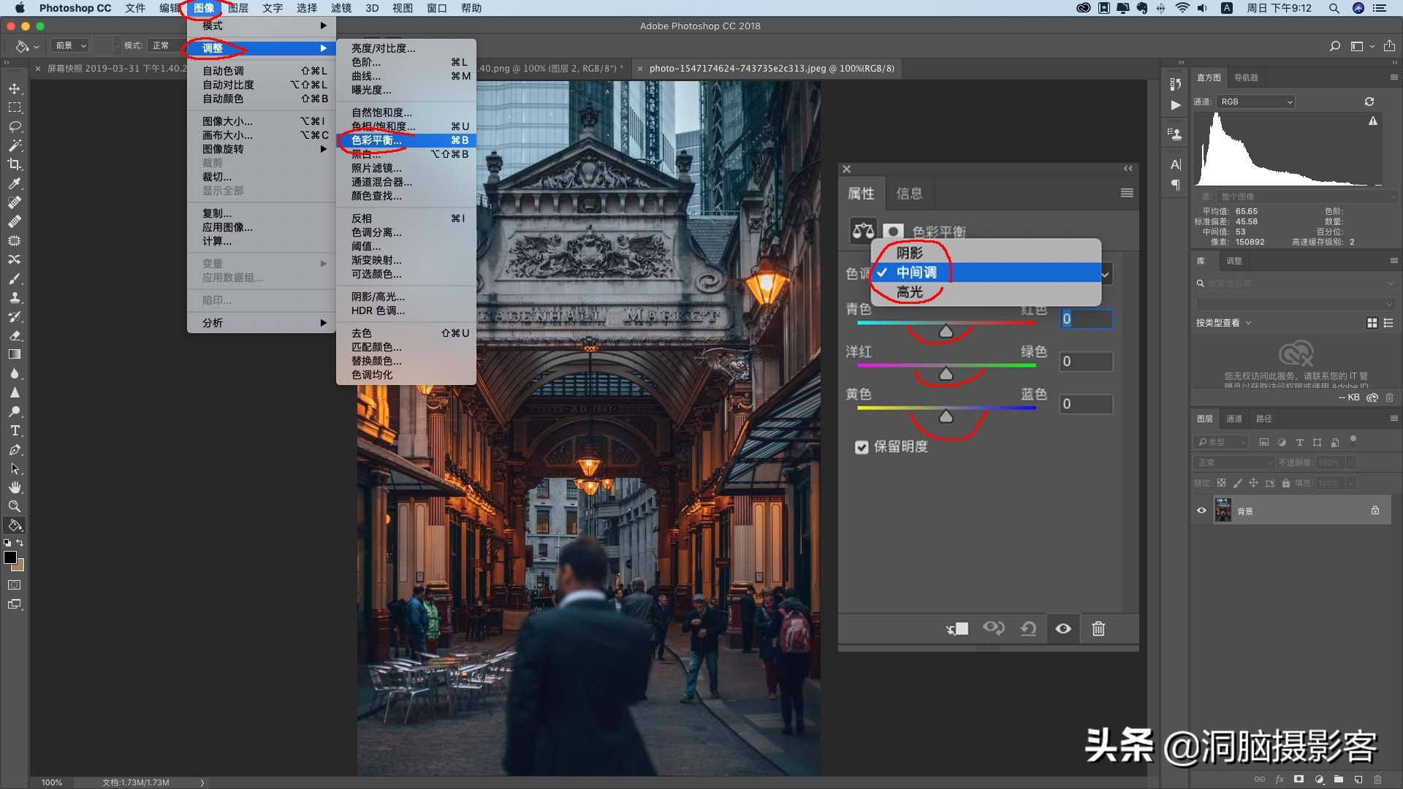
Task: Select the Pen tool
Action: pyautogui.click(x=15, y=449)
